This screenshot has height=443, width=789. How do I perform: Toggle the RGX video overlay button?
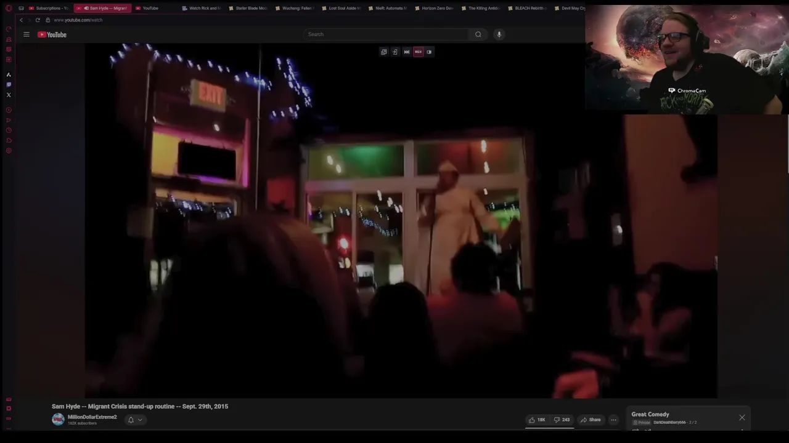419,52
